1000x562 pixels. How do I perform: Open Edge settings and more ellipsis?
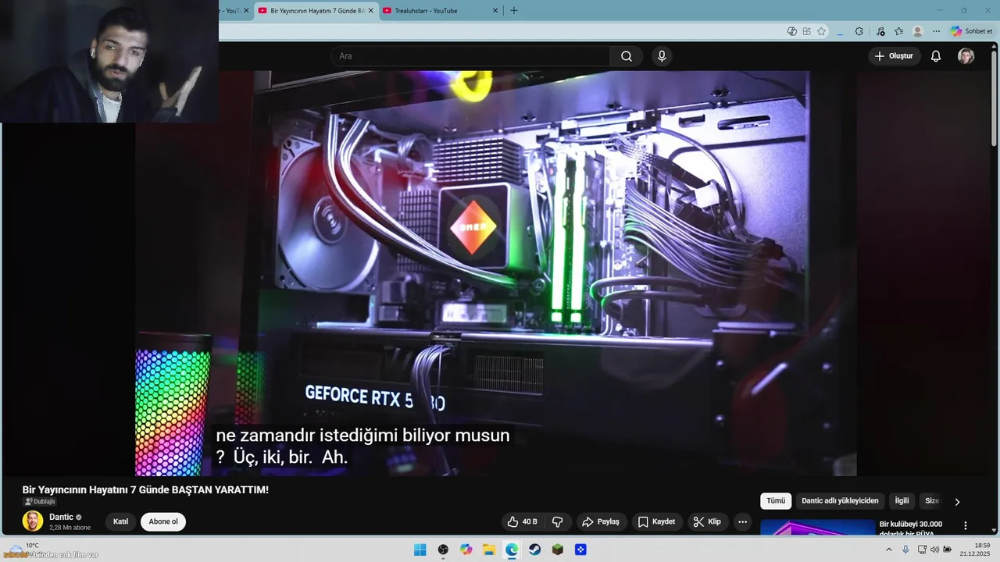[x=936, y=31]
